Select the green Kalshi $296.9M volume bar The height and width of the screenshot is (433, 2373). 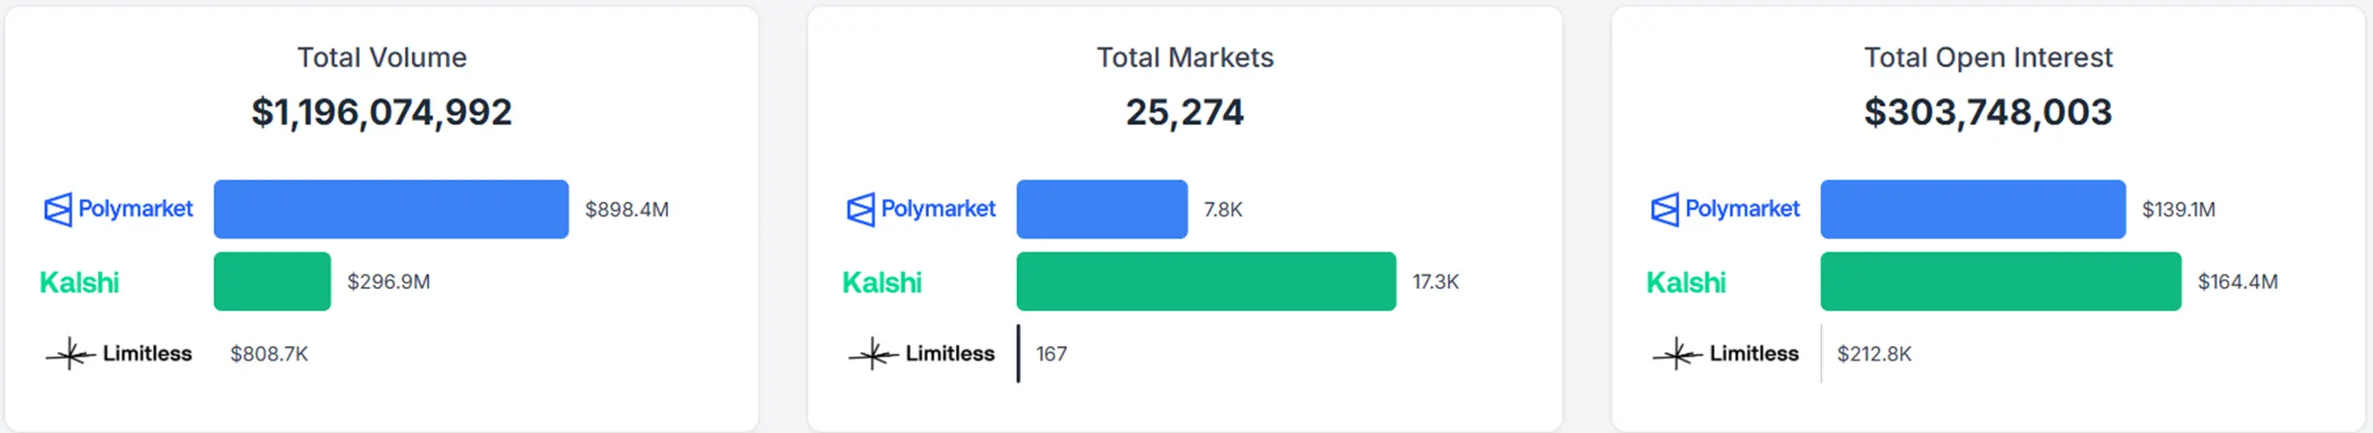pos(272,281)
